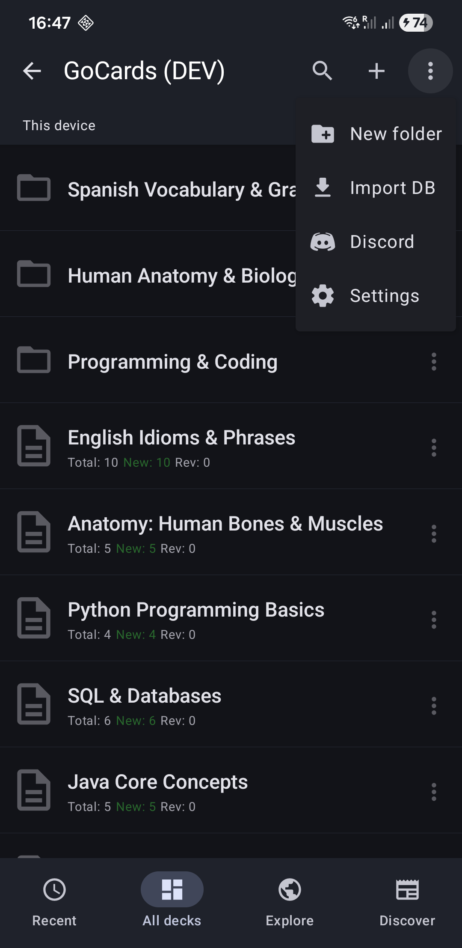Tap the plus add icon
The image size is (462, 948).
(x=376, y=71)
